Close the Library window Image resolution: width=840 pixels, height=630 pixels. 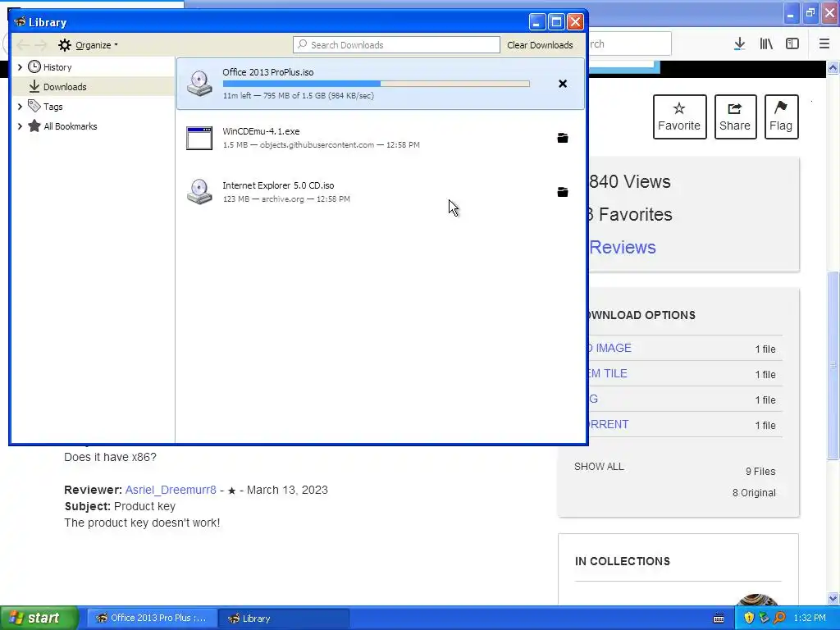[575, 22]
